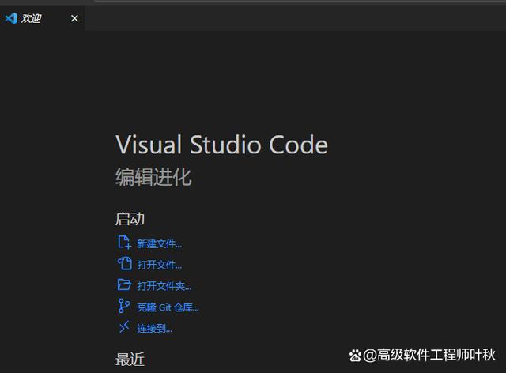
Task: Select the 欢迎 welcome tab
Action: [x=42, y=18]
